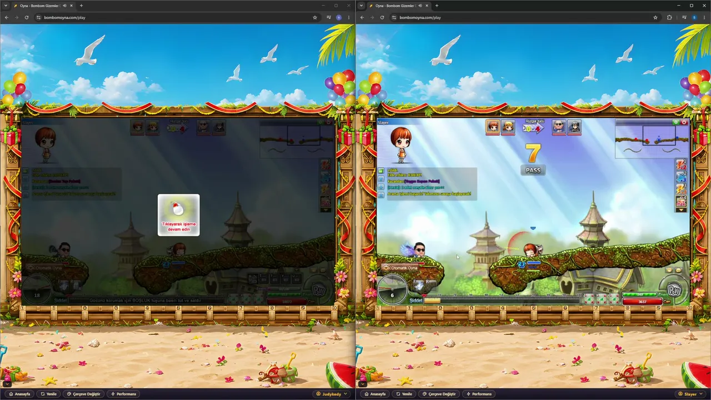This screenshot has height=400, width=711.
Task: Expand skill list down arrow in right game
Action: pyautogui.click(x=681, y=210)
